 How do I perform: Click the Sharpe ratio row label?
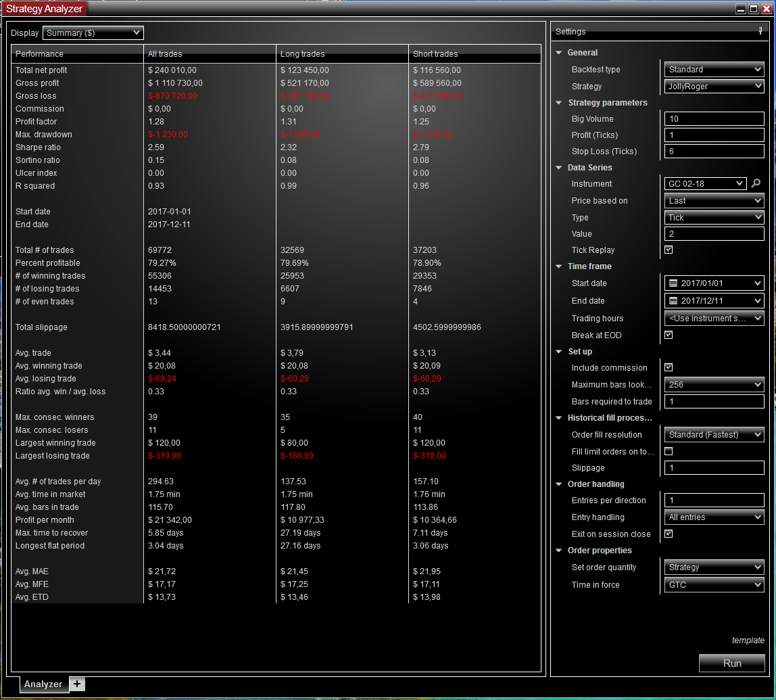tap(38, 147)
